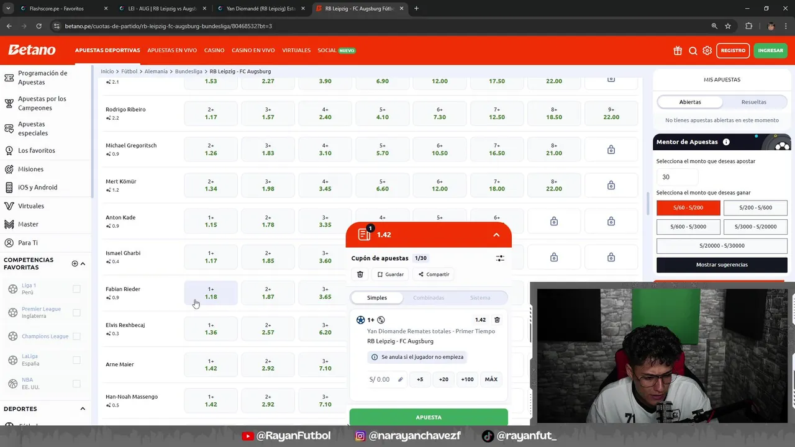Image resolution: width=795 pixels, height=447 pixels.
Task: Click the pencil edit icon in stake field
Action: pyautogui.click(x=401, y=379)
